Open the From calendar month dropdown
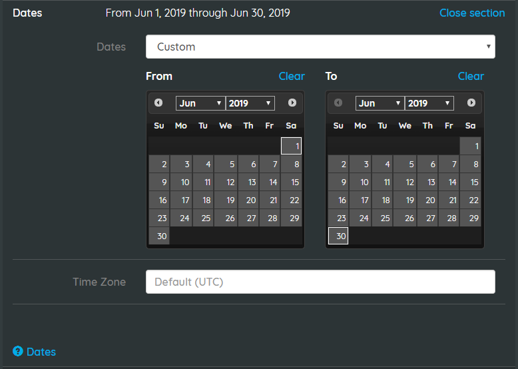 (200, 103)
